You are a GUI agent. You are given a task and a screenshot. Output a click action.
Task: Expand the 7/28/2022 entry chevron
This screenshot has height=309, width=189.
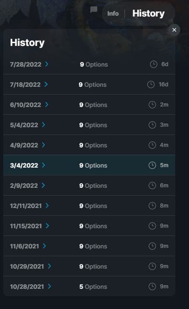(47, 64)
